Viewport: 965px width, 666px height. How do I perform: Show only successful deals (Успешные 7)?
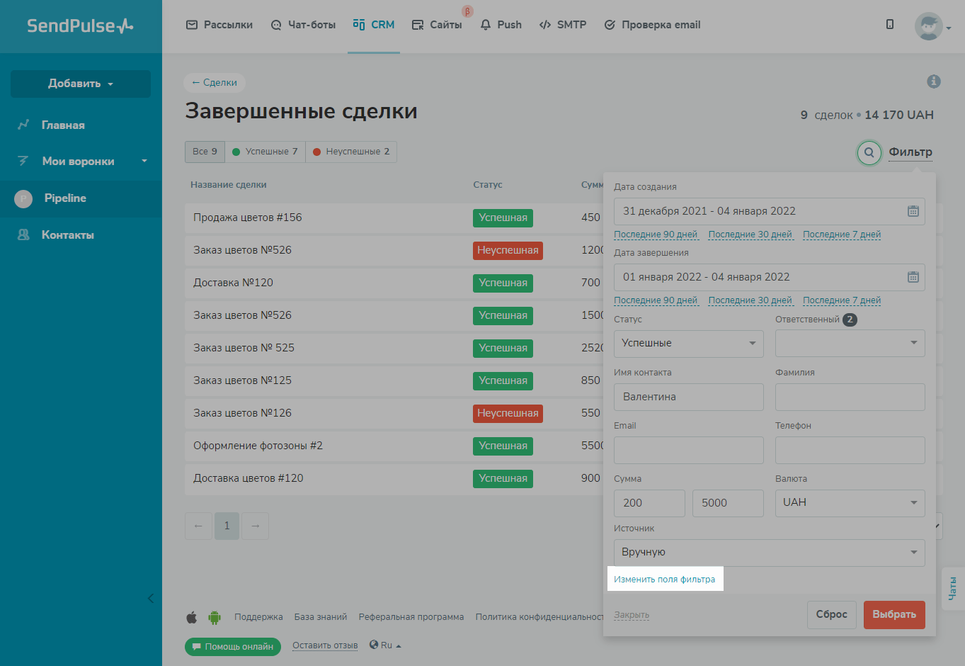265,152
